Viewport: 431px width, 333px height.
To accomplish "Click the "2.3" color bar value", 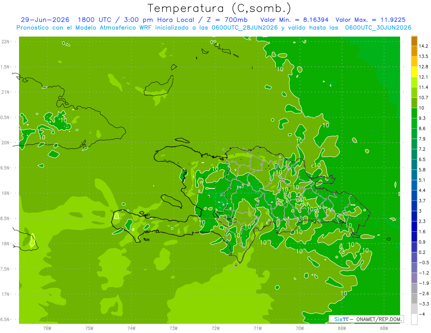I will click(422, 221).
